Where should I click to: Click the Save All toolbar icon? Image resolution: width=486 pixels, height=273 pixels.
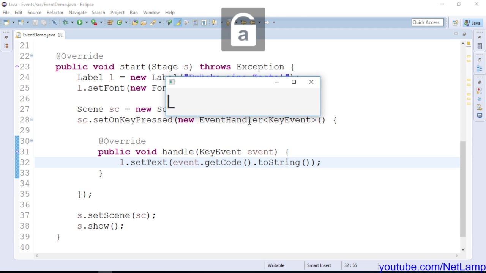click(x=44, y=23)
